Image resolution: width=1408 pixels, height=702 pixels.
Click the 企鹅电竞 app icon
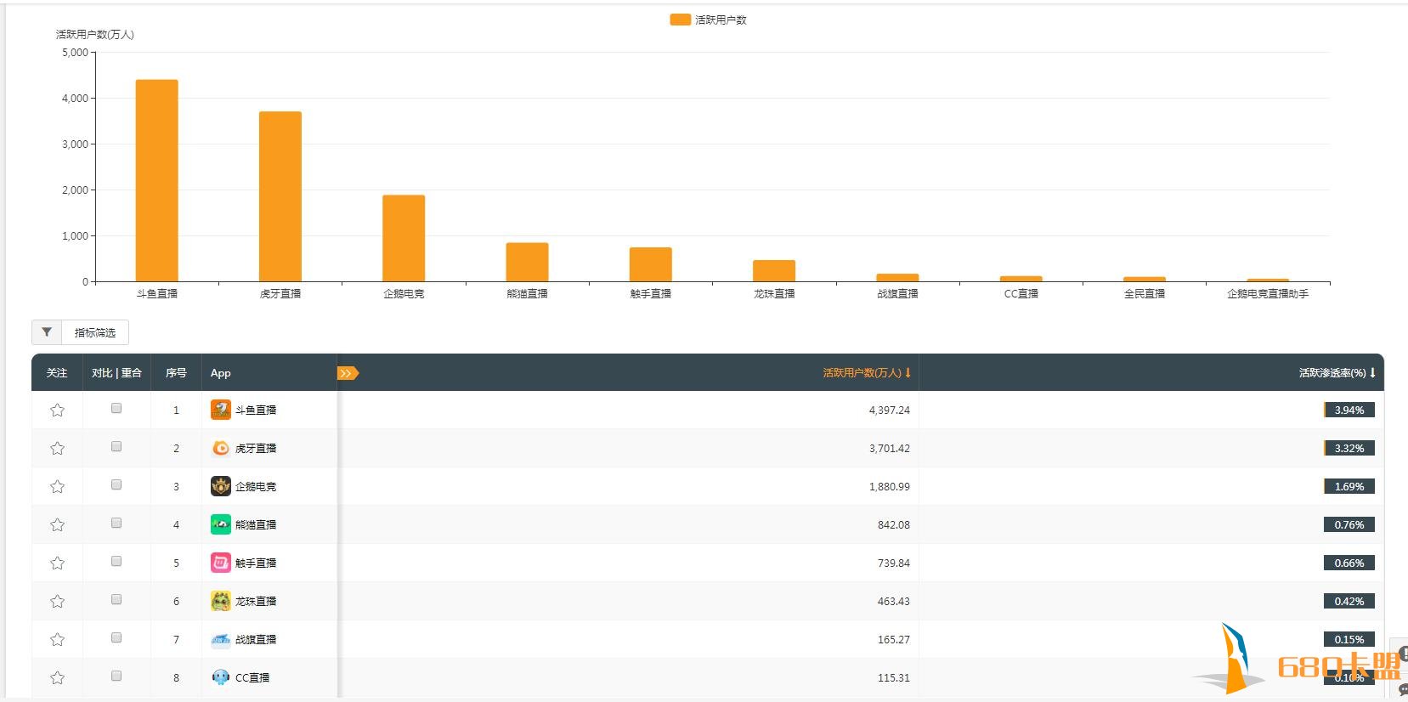click(x=221, y=486)
